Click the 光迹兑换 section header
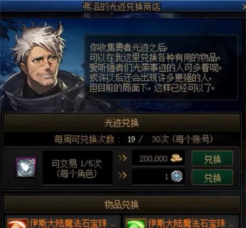This screenshot has height=228, width=246. point(122,123)
